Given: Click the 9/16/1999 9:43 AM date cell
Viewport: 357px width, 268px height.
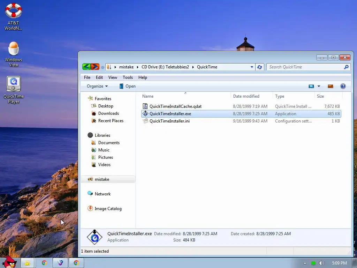Looking at the screenshot, I should pyautogui.click(x=250, y=121).
